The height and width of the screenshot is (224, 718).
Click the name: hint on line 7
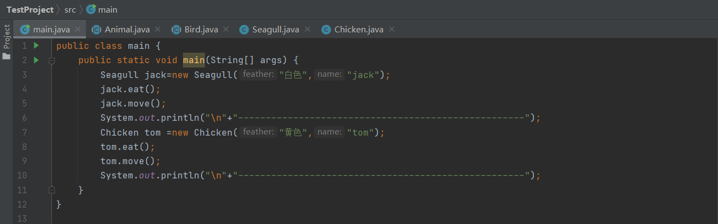[x=330, y=132]
